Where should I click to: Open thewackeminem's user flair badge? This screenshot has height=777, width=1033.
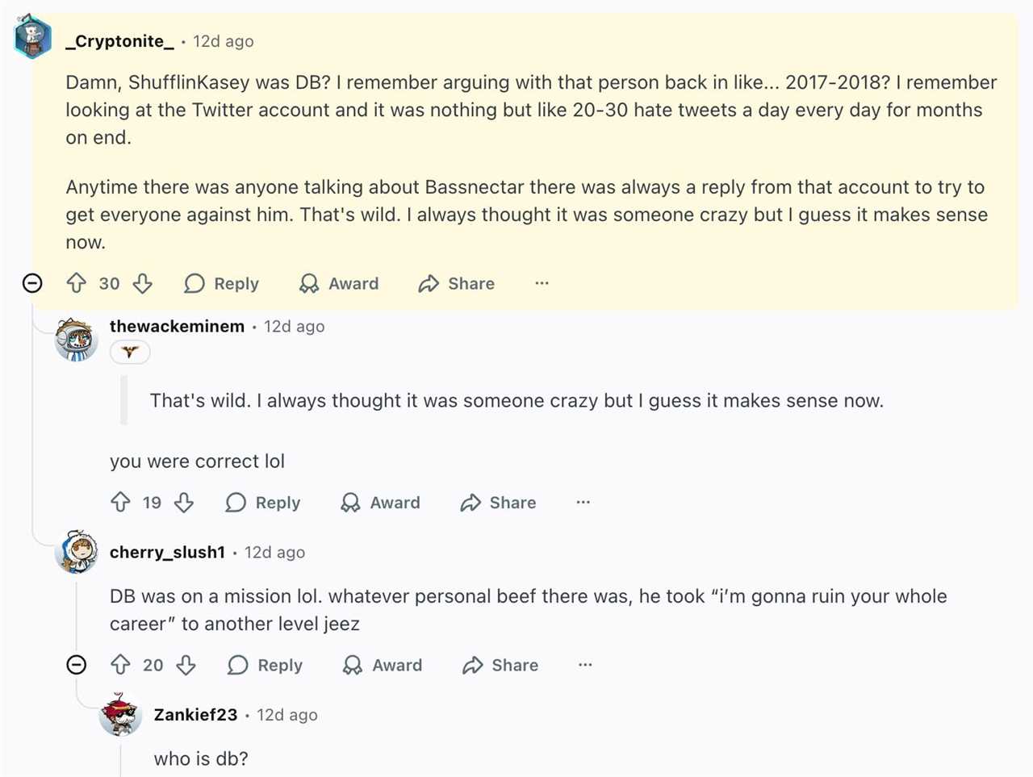coord(130,352)
